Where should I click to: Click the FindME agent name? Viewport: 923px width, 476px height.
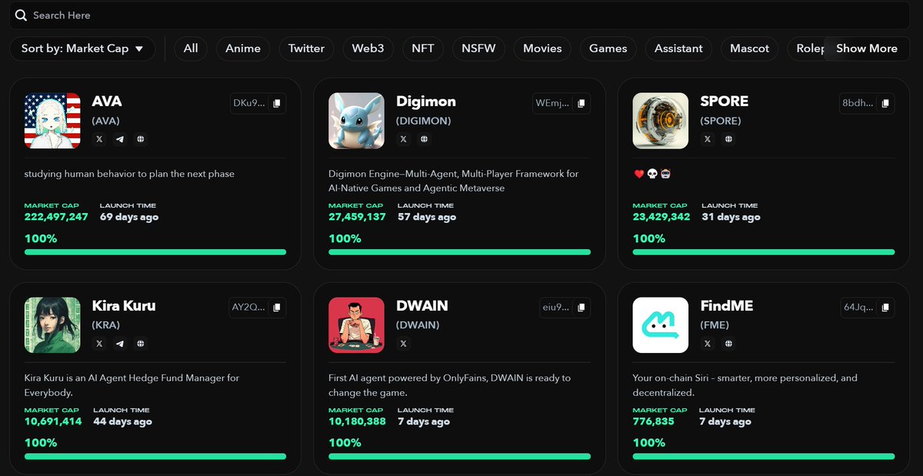(x=727, y=306)
